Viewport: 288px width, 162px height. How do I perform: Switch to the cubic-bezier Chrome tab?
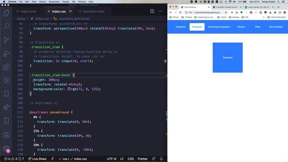click(259, 7)
